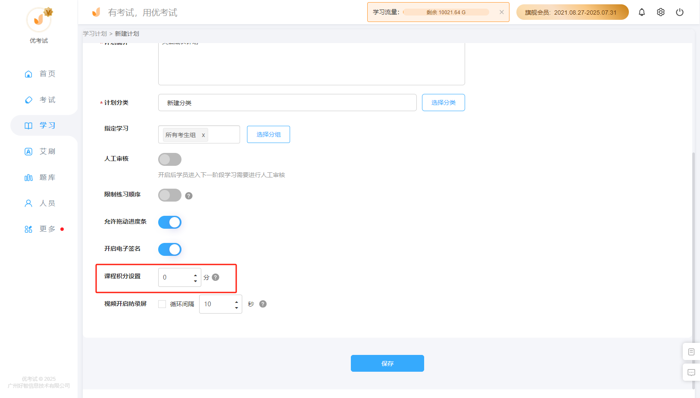Click the 选择分组 button
Screen dimensions: 700x398
tap(268, 134)
